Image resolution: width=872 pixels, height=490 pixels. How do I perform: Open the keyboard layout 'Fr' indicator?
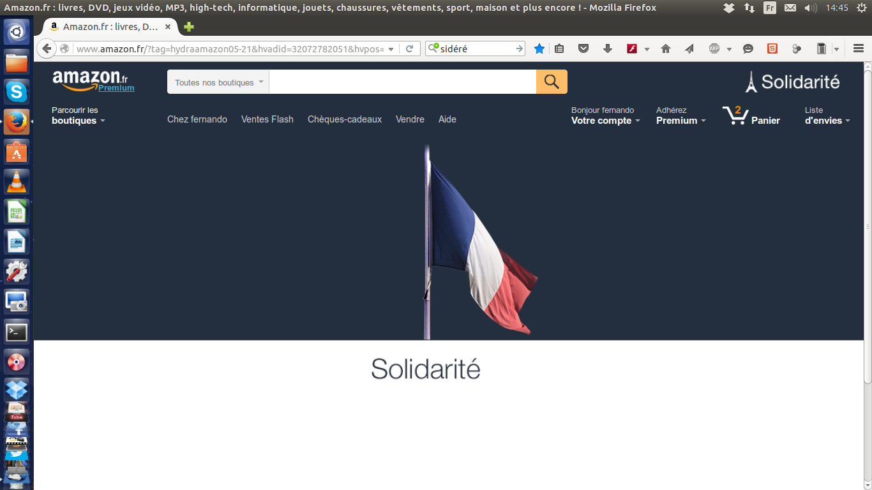pos(770,8)
